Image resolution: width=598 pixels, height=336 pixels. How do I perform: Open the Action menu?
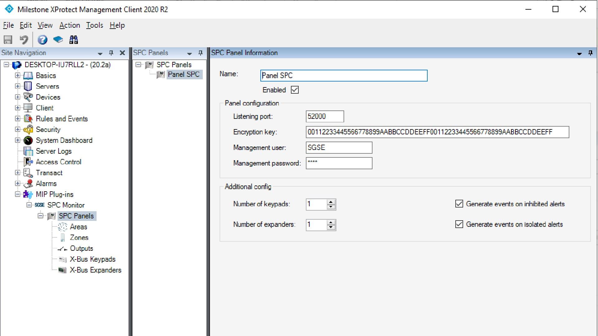(70, 25)
